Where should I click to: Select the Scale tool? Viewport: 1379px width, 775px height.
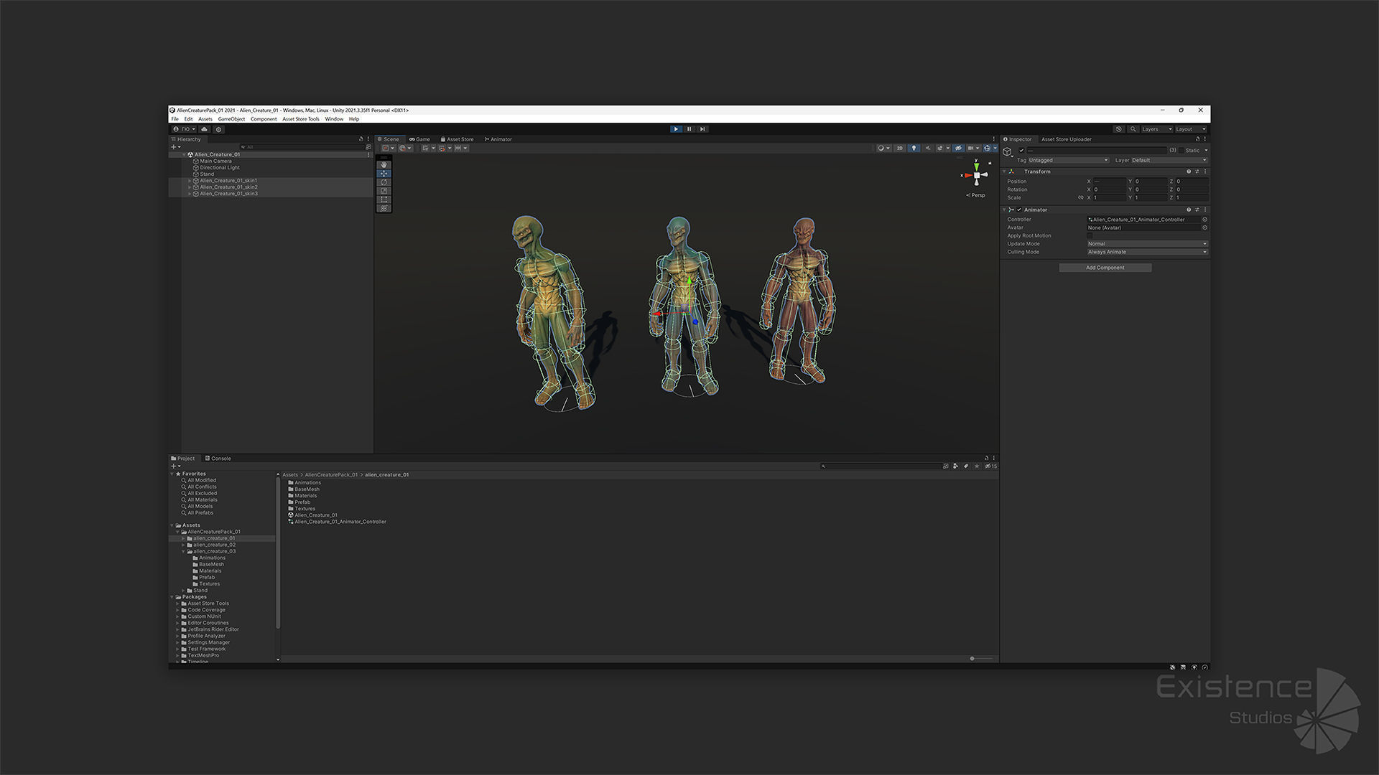384,191
